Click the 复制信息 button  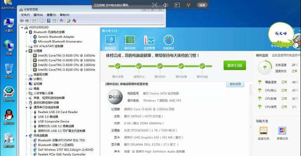point(235,84)
